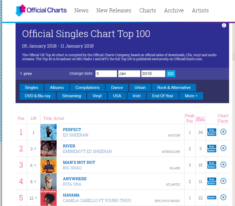Image resolution: width=235 pixels, height=206 pixels.
Task: Open the Perfect album cover thumbnail
Action: click(48, 132)
